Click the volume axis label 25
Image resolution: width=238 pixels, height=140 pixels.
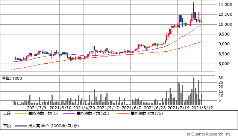pos(221,83)
